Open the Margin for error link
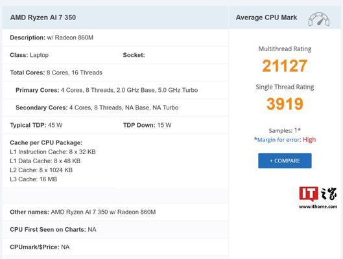 (278, 140)
